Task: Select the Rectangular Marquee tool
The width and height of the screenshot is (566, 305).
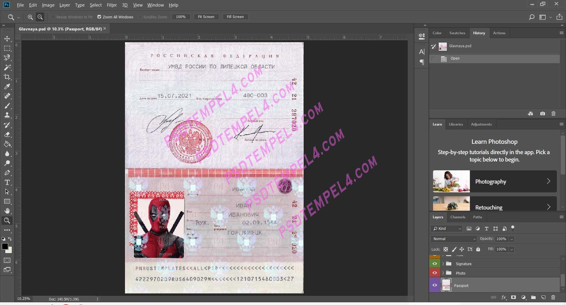Action: tap(7, 48)
